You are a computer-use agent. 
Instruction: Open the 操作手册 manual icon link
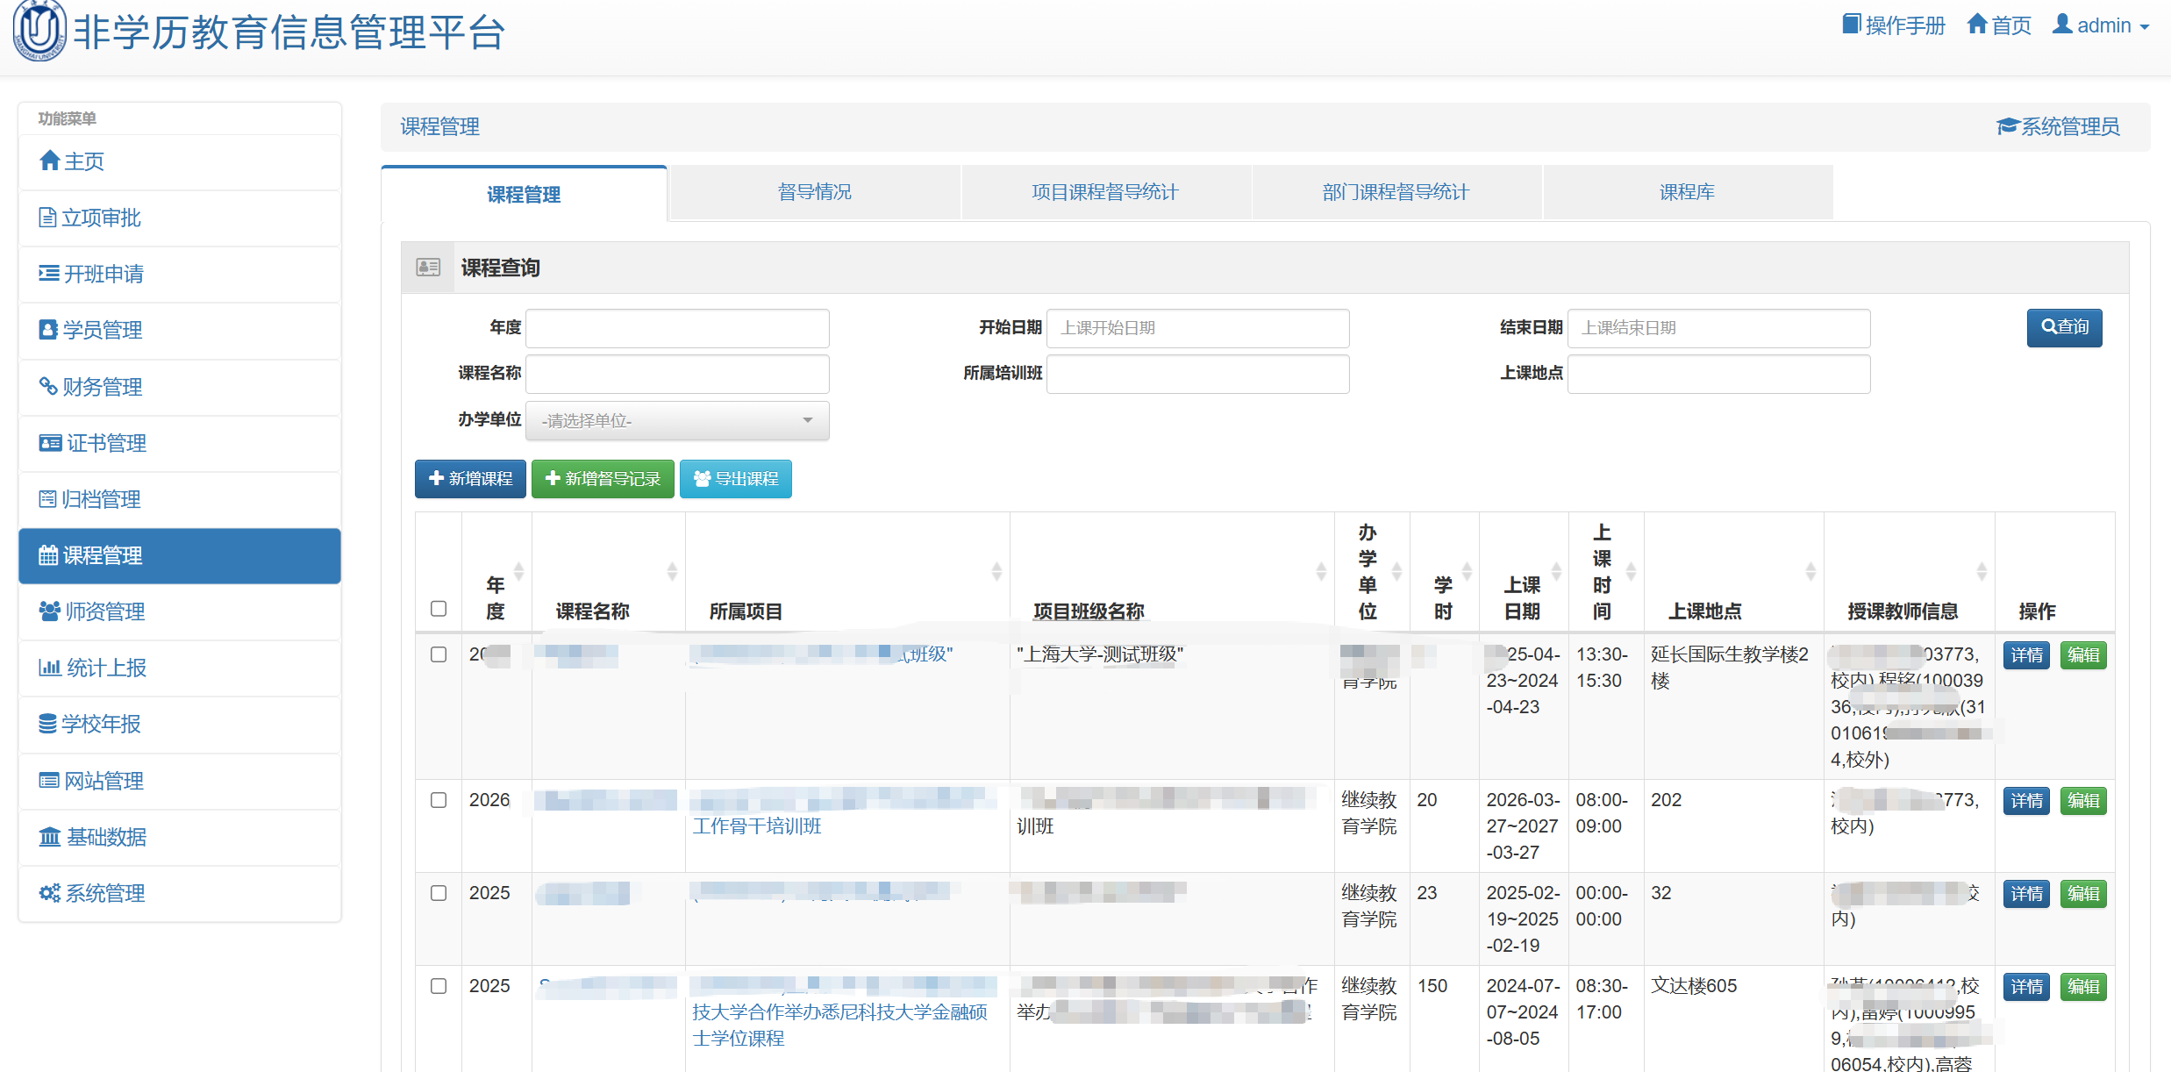click(1893, 25)
